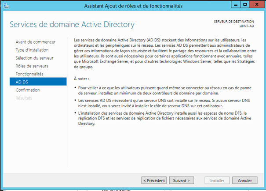266x191 pixels.
Task: Click the À noter label
Action: [x=82, y=78]
